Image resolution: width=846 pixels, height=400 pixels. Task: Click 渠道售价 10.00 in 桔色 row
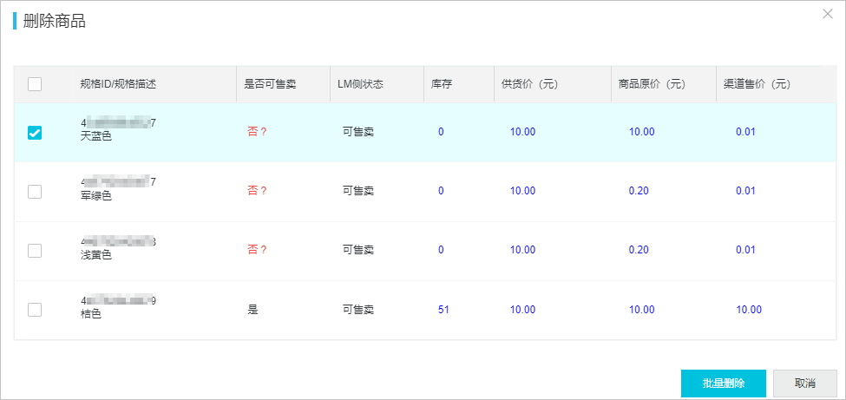click(x=749, y=310)
